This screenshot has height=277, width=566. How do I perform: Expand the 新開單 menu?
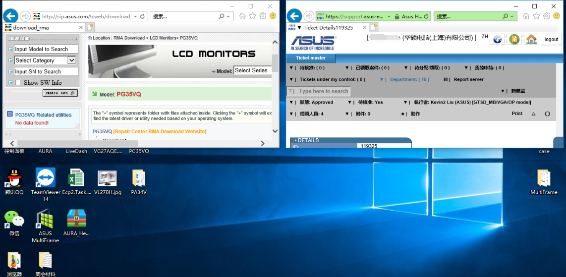(513, 91)
